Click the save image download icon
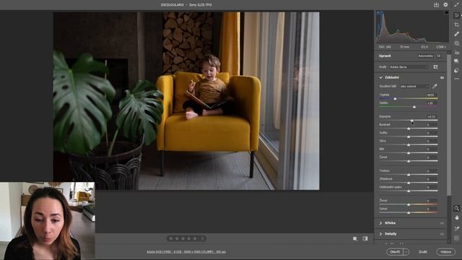This screenshot has width=462, height=260. (436, 5)
